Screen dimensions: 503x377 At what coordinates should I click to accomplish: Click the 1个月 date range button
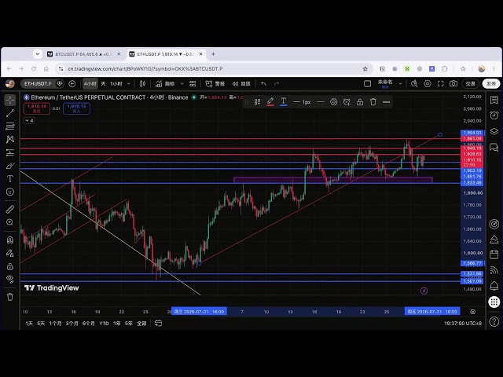click(x=55, y=324)
